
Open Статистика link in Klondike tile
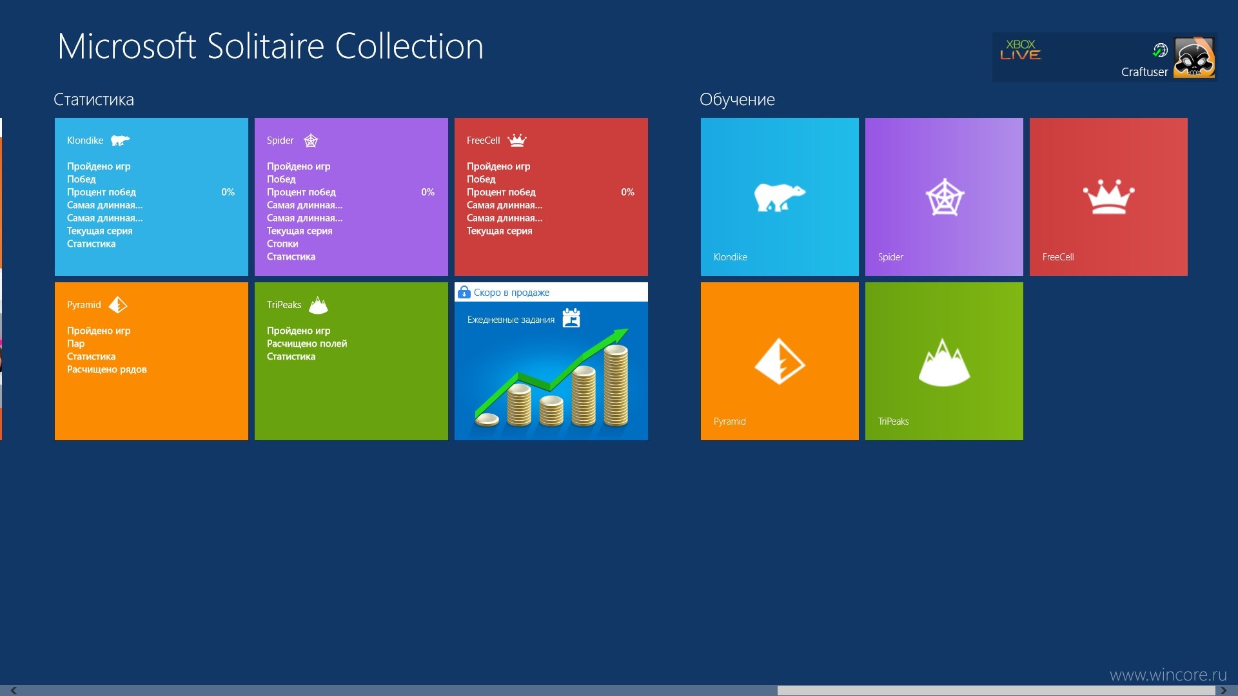pyautogui.click(x=92, y=244)
